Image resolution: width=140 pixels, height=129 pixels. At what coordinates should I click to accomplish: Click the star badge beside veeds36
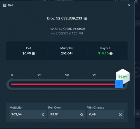65,29
